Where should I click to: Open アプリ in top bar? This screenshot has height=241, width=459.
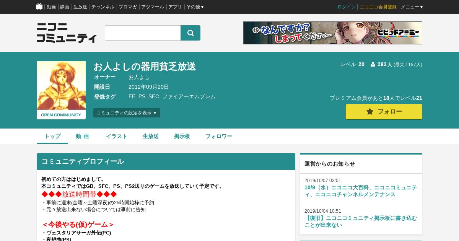pos(175,7)
